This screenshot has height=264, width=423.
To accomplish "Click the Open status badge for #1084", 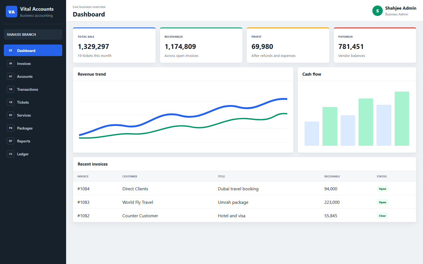I will pyautogui.click(x=383, y=189).
